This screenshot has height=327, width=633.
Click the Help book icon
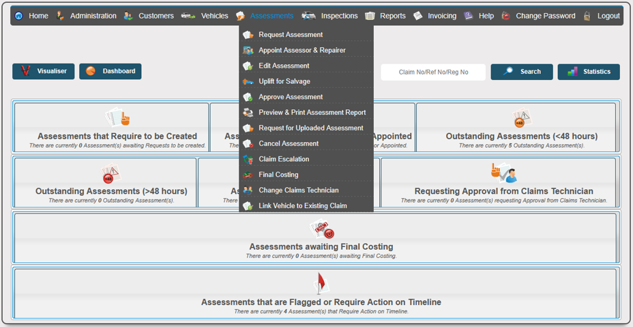(x=469, y=16)
